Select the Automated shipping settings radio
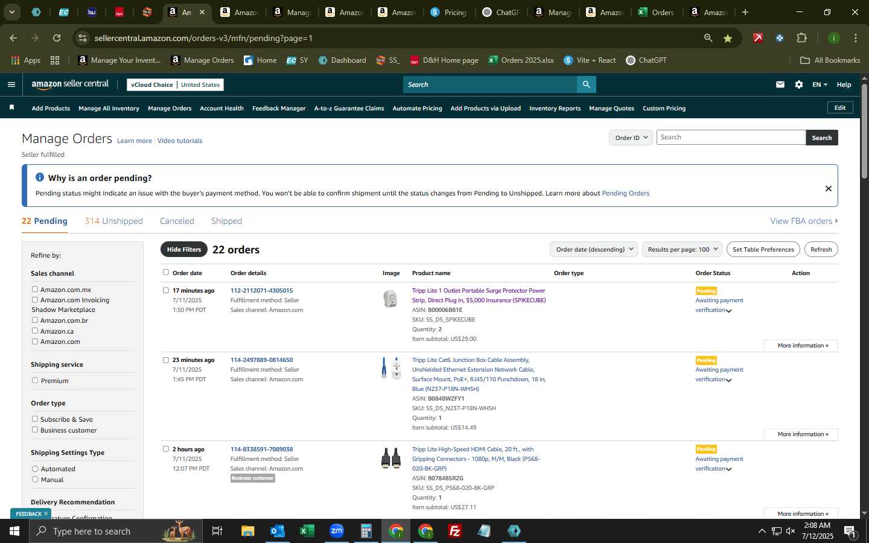 pos(35,468)
